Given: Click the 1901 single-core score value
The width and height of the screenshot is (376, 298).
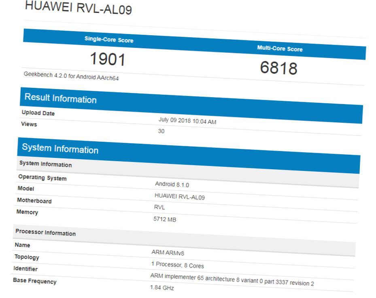Looking at the screenshot, I should (x=108, y=59).
